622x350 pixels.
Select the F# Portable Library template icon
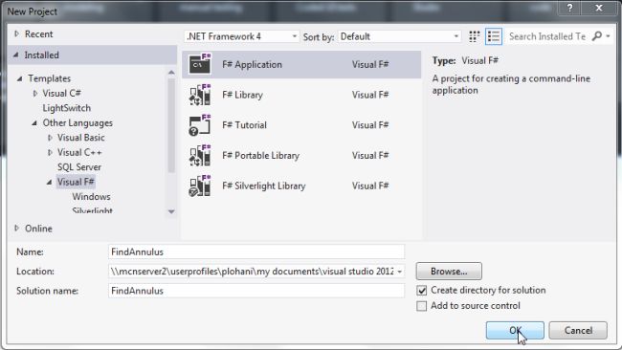pos(200,155)
